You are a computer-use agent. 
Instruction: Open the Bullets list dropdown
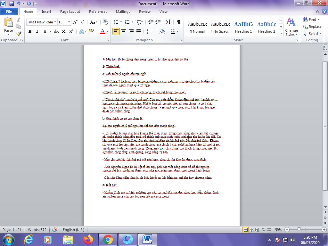121,22
